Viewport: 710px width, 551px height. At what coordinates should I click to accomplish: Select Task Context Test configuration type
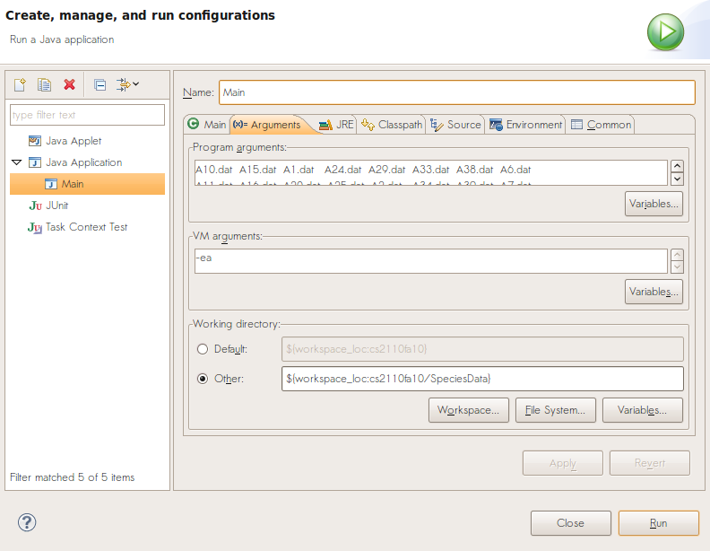point(86,227)
